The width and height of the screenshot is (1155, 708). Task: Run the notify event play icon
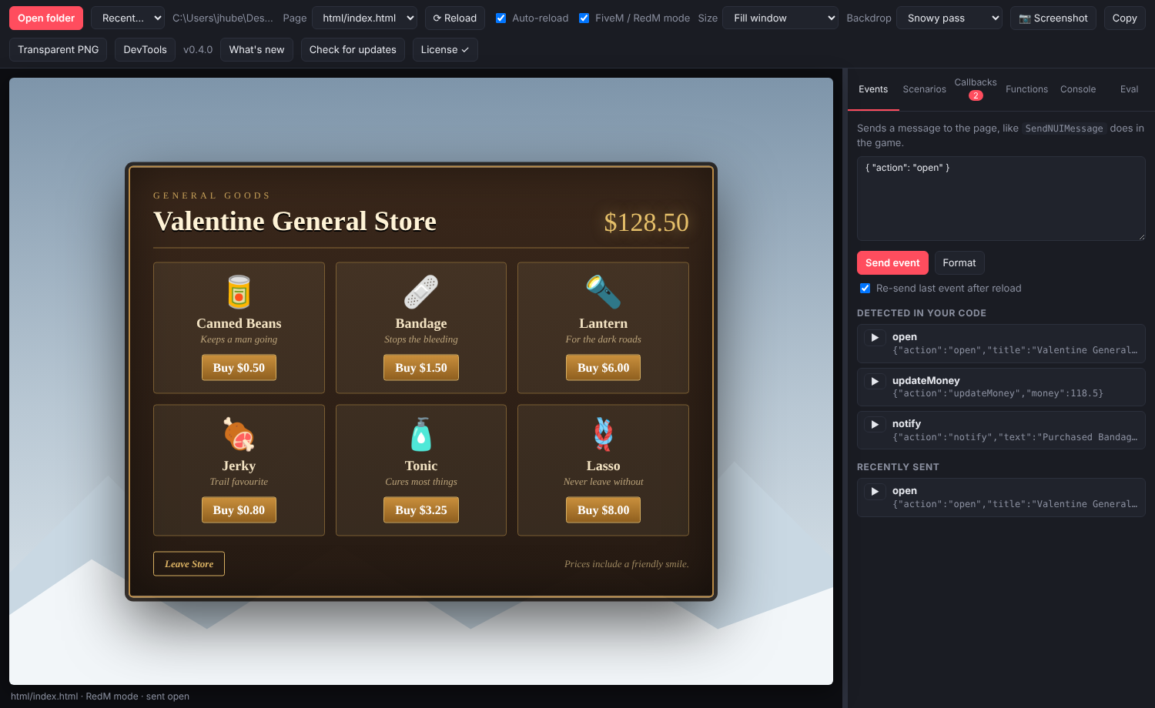[x=875, y=425]
